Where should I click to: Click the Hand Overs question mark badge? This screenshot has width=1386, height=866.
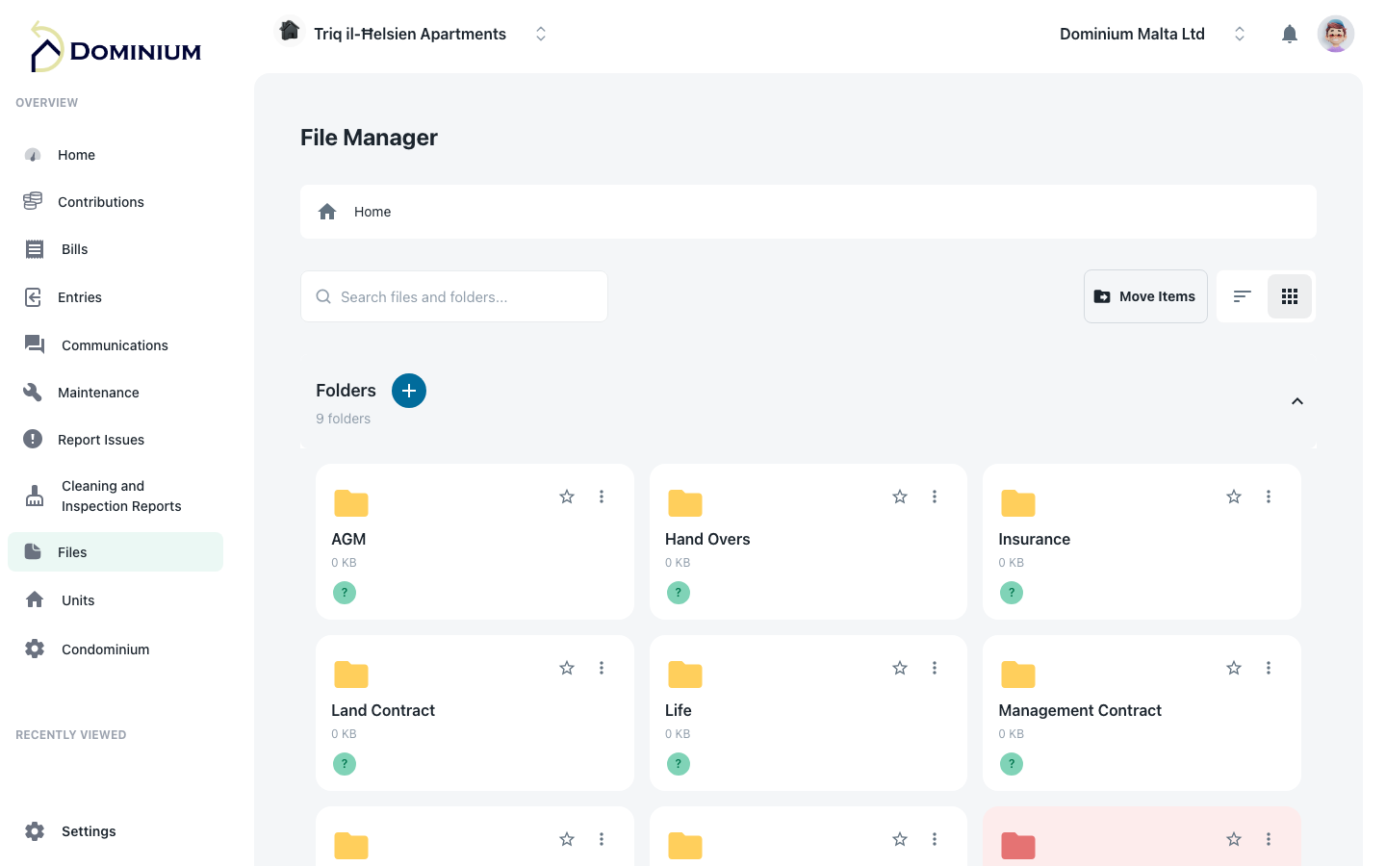click(679, 593)
